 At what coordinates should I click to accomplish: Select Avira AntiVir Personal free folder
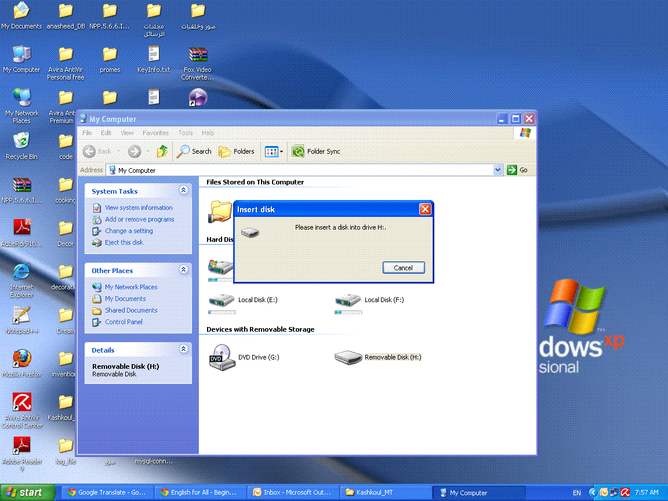coord(66,63)
